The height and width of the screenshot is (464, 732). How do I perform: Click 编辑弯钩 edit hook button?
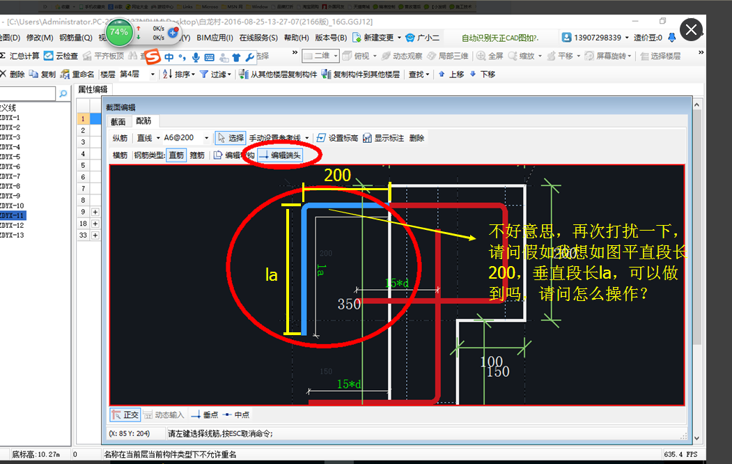(x=234, y=155)
